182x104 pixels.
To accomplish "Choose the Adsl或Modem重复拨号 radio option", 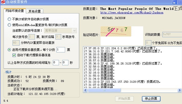I will coord(9,25).
